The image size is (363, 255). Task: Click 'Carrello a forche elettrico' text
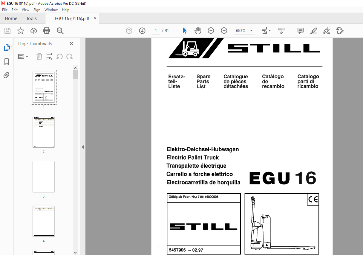pyautogui.click(x=200, y=174)
